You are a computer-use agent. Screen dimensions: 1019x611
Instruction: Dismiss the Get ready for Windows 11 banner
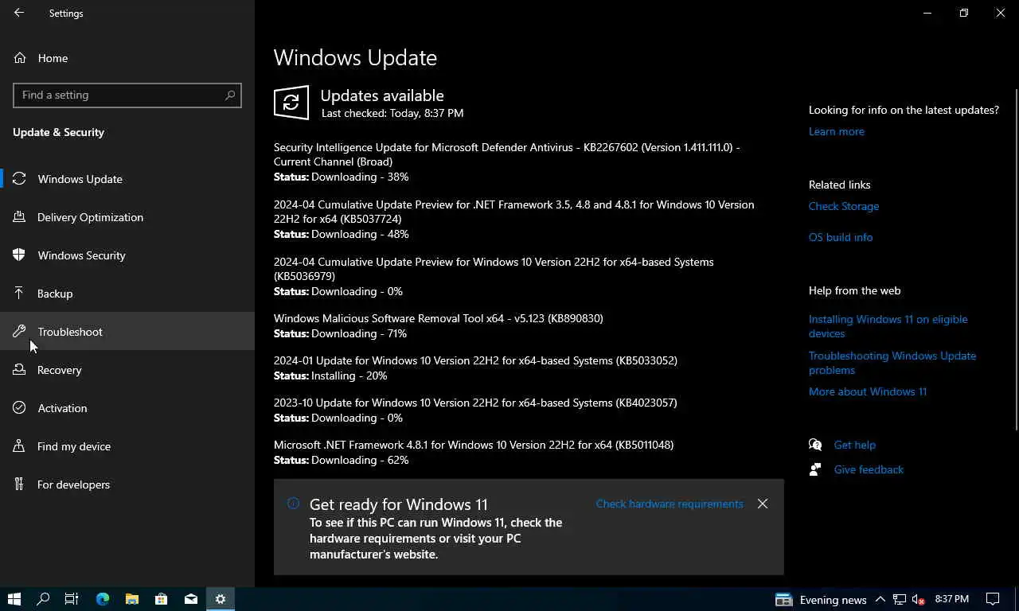(763, 504)
